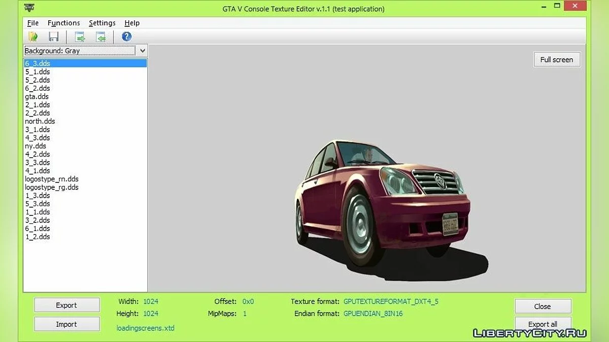The height and width of the screenshot is (342, 609).
Task: Click the Export button
Action: (66, 305)
